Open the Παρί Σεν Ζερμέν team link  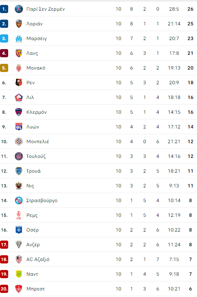(x=45, y=9)
